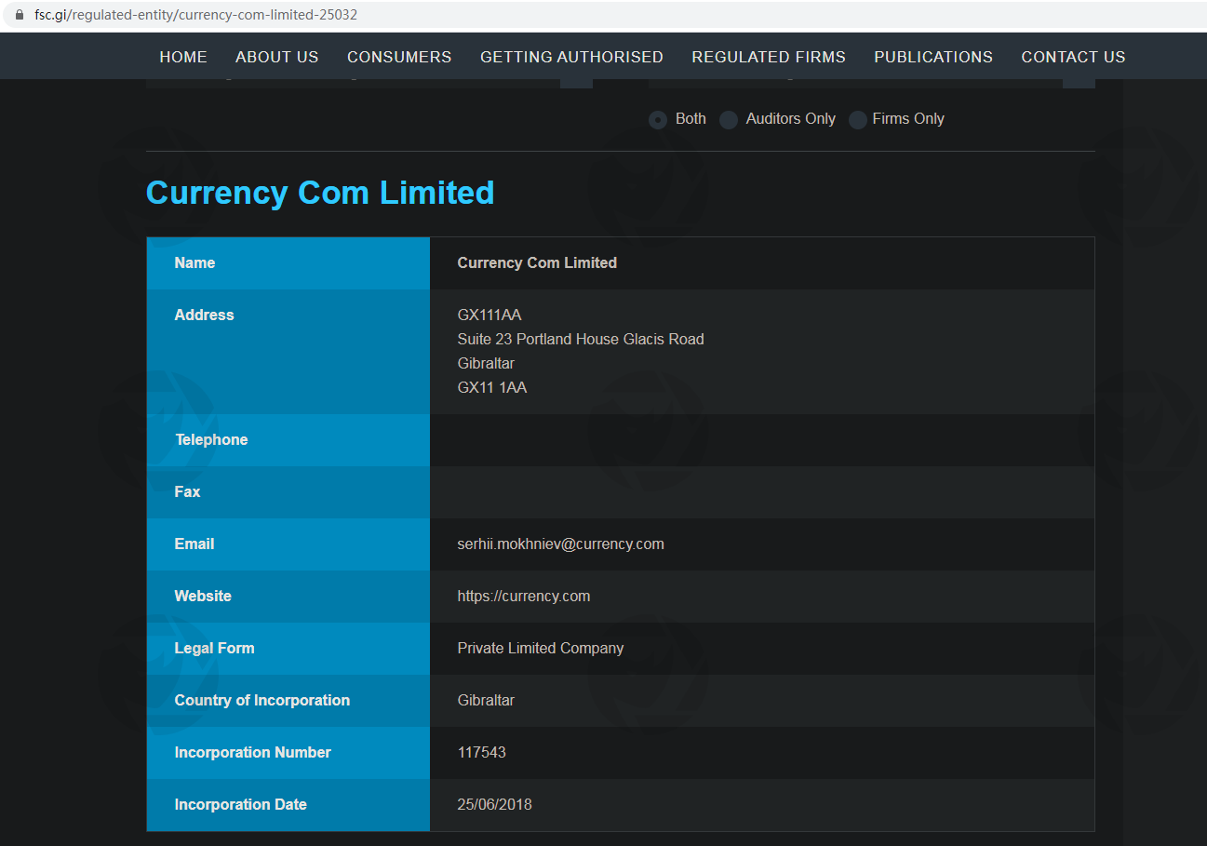
Task: Go to the About Us menu
Action: coord(276,57)
